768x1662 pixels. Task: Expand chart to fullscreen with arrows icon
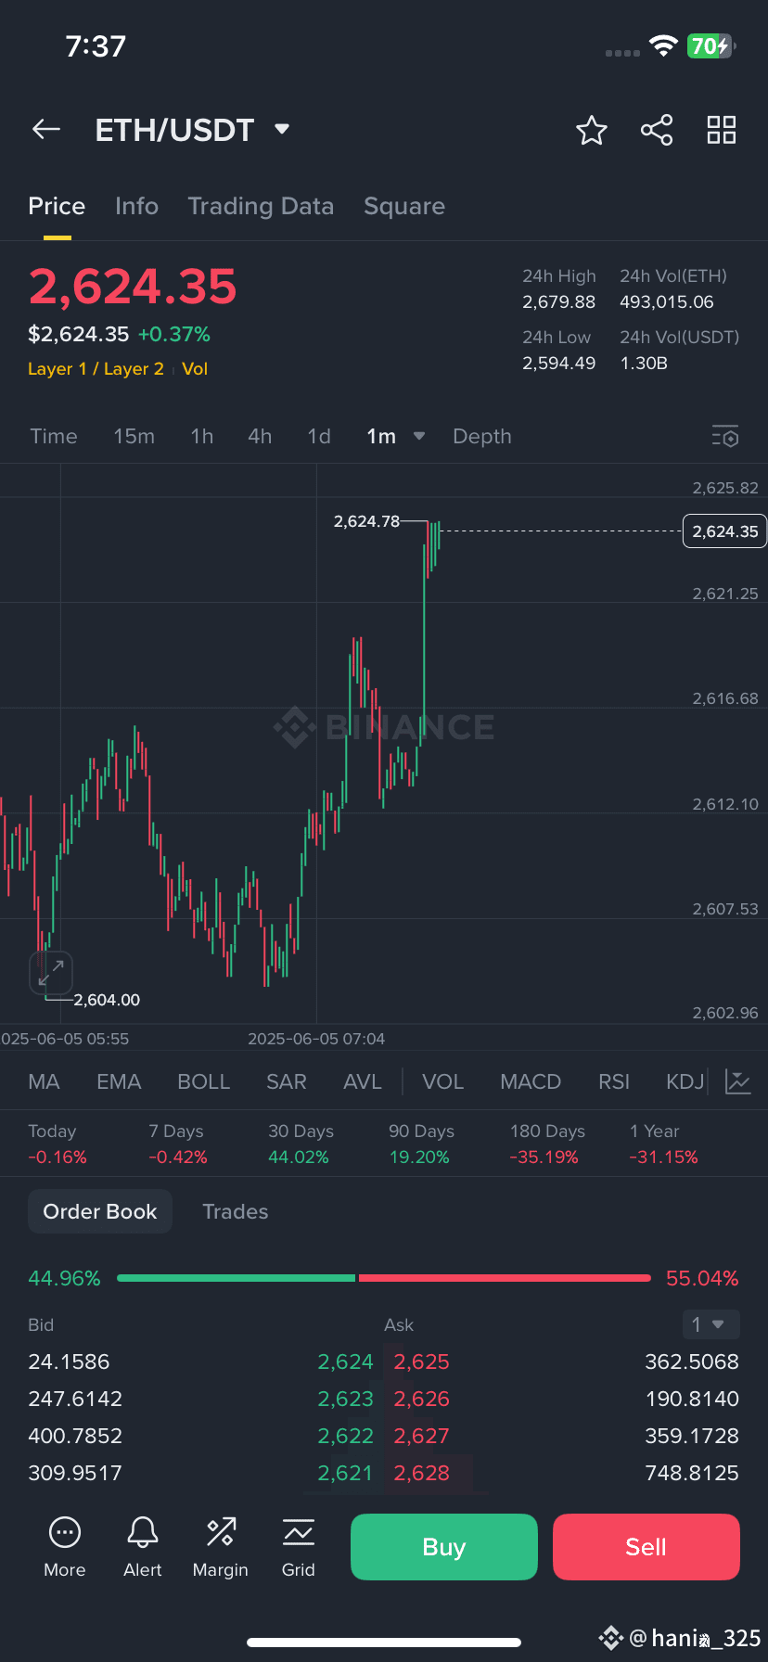51,973
